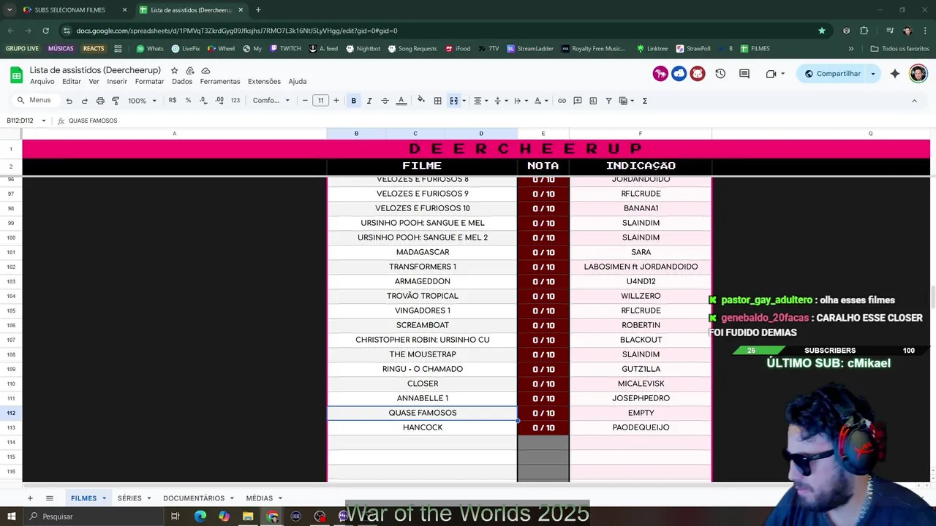Click the font size field
The image size is (936, 526).
[320, 101]
